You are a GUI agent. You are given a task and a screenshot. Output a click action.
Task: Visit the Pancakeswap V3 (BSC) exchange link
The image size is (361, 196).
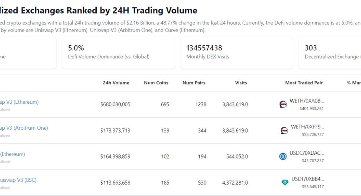(18, 180)
